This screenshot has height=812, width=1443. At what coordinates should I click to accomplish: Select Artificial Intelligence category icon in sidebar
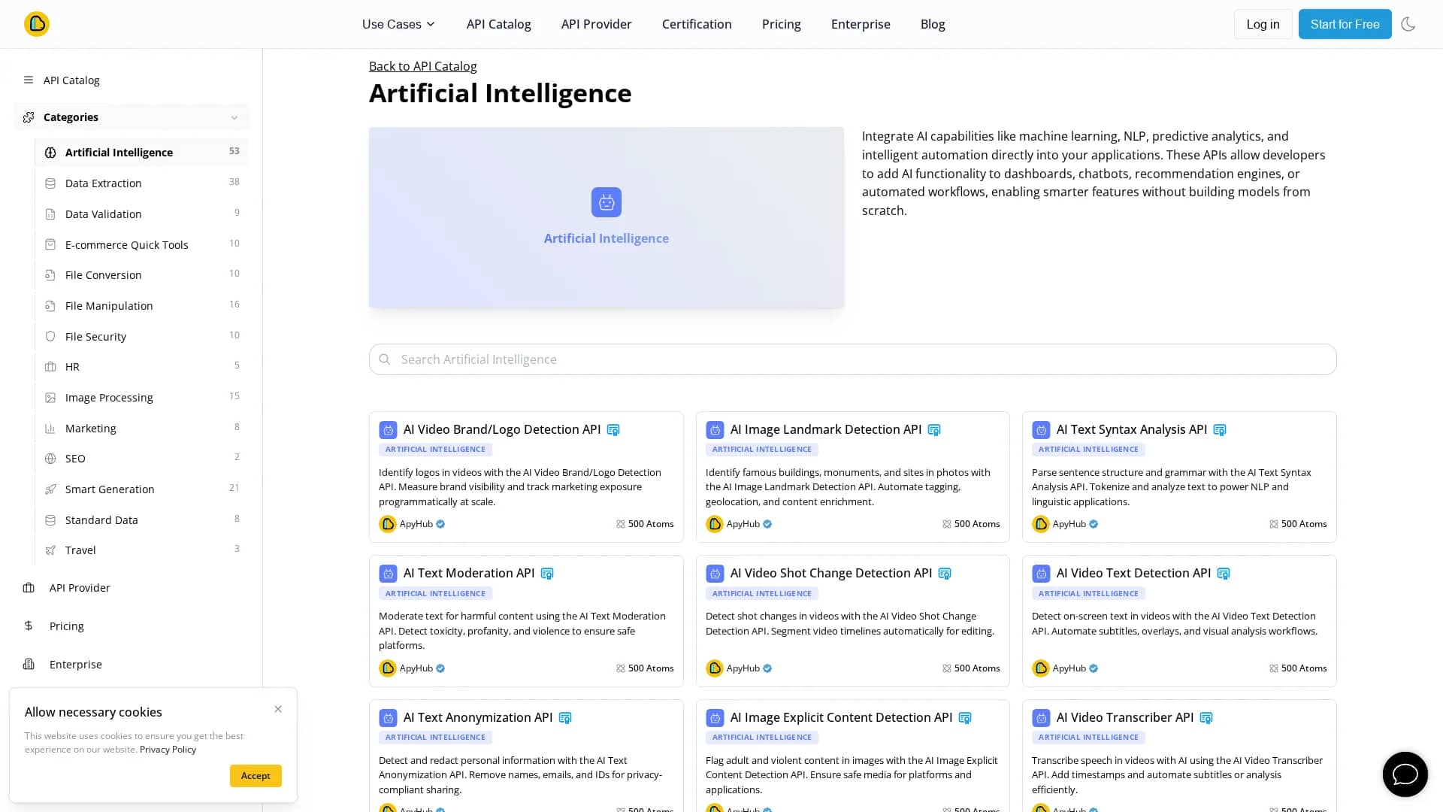click(50, 153)
